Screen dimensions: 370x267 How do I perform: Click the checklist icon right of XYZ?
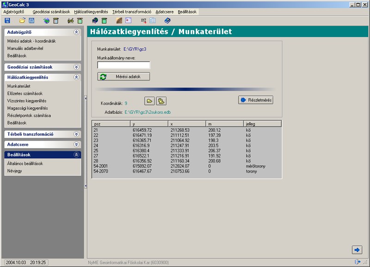coord(153,21)
